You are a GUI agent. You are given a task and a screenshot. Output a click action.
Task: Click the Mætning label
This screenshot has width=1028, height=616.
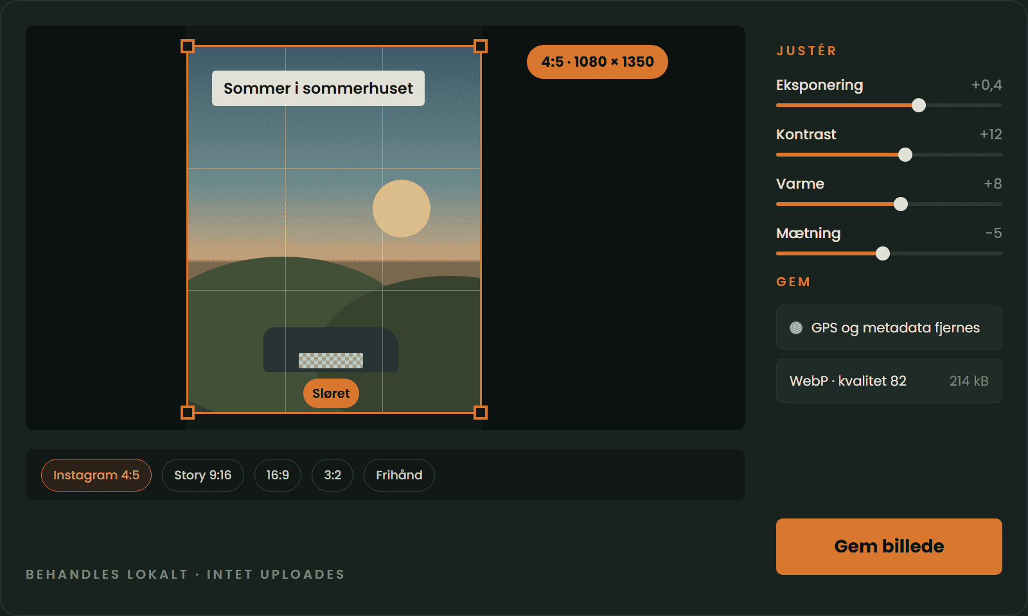pyautogui.click(x=808, y=234)
